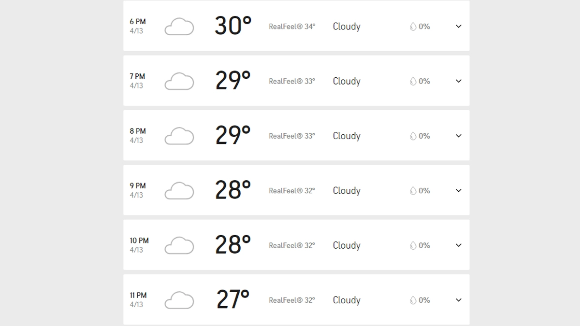580x326 pixels.
Task: Click the cloud icon for 6 PM
Action: pos(179,27)
